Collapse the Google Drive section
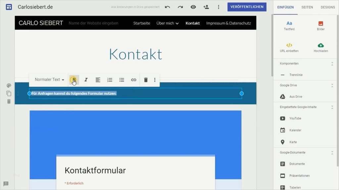Viewport: 339px width, 190px height. [332, 85]
